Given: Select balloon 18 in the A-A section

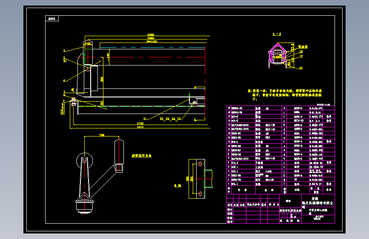Looking at the screenshot, I should [301, 68].
